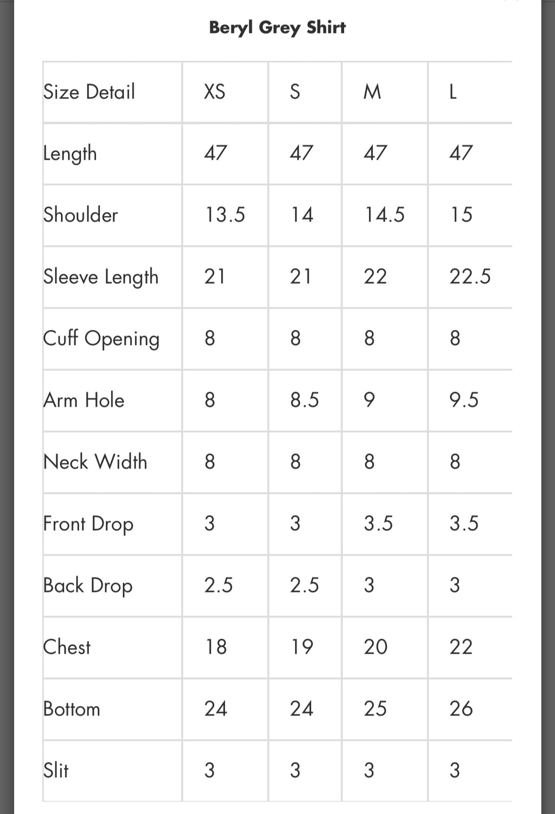Select the XS size column header

point(215,92)
